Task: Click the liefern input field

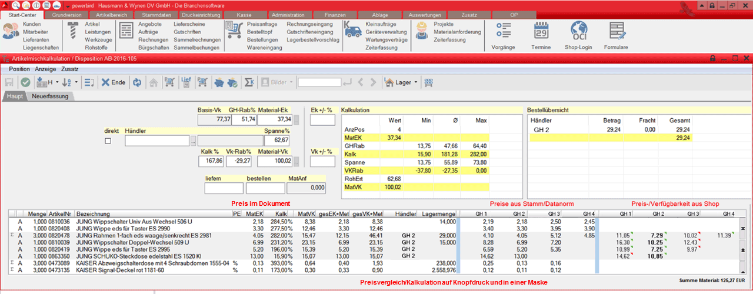Action: [224, 189]
